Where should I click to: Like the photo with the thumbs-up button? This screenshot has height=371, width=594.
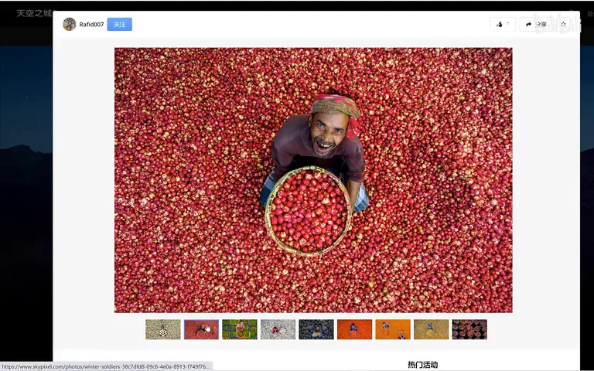(503, 24)
